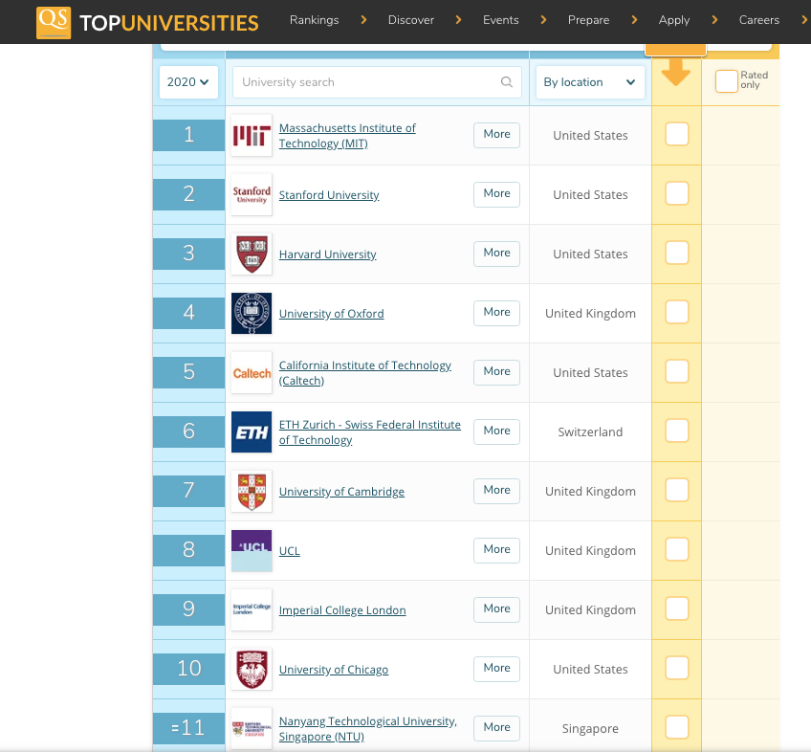Open the Prepare menu
811x752 pixels.
588,20
